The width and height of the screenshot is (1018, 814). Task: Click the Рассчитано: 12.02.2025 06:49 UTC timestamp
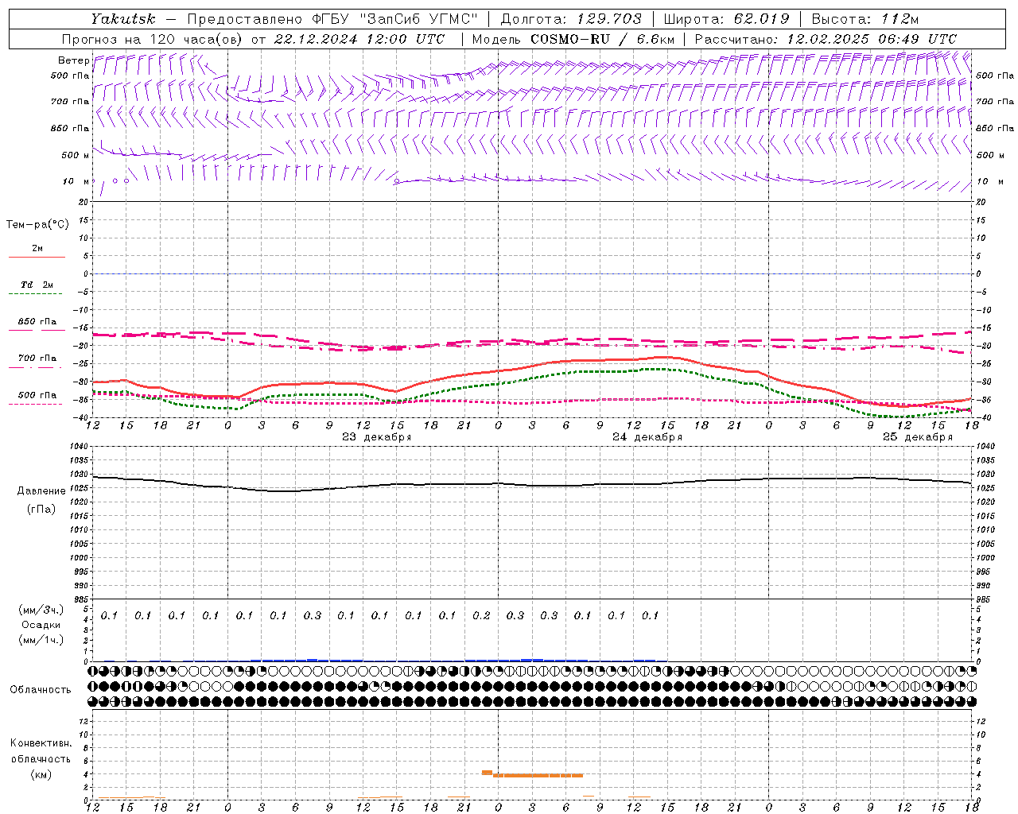826,39
